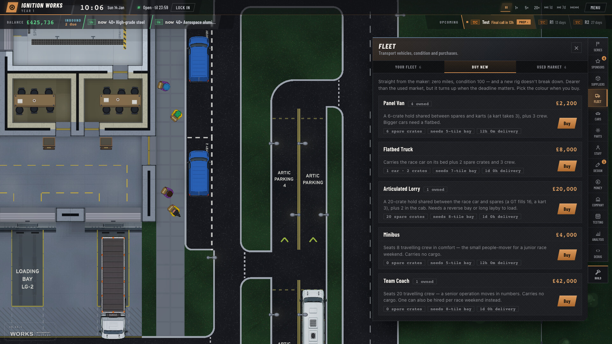
Task: Select the Buy New tab
Action: coord(480,67)
